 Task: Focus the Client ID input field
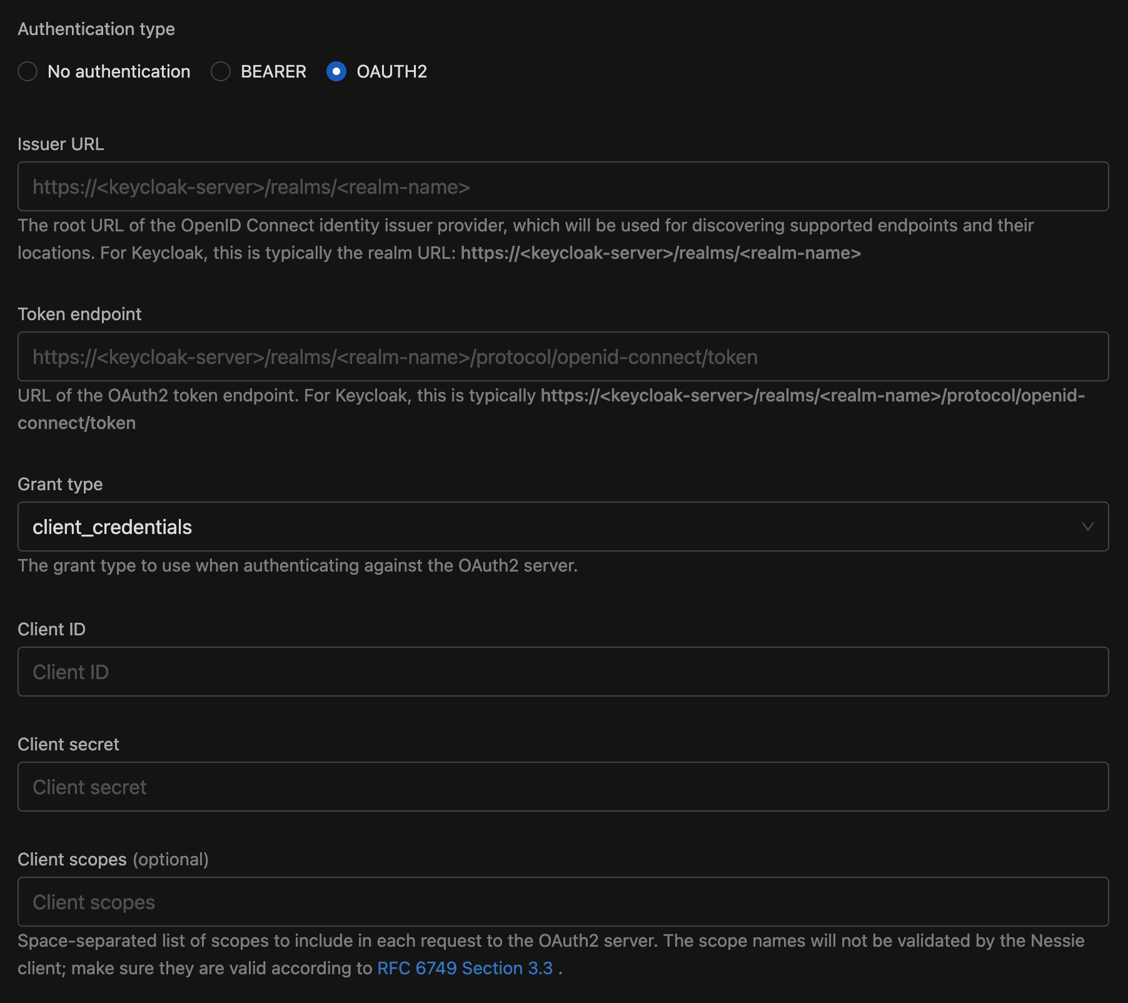[563, 672]
